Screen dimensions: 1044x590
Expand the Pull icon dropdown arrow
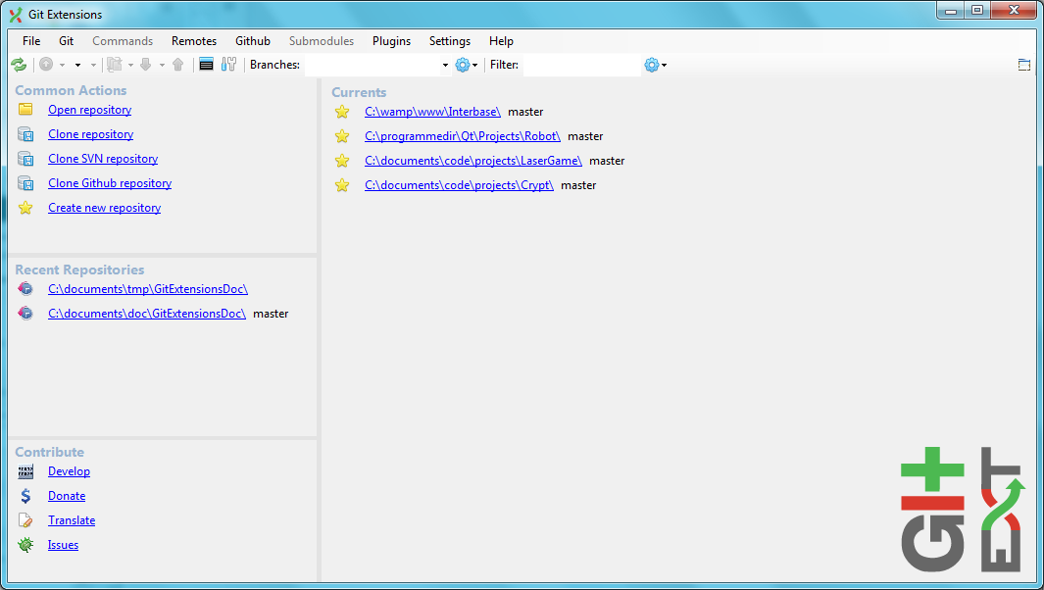tap(162, 66)
